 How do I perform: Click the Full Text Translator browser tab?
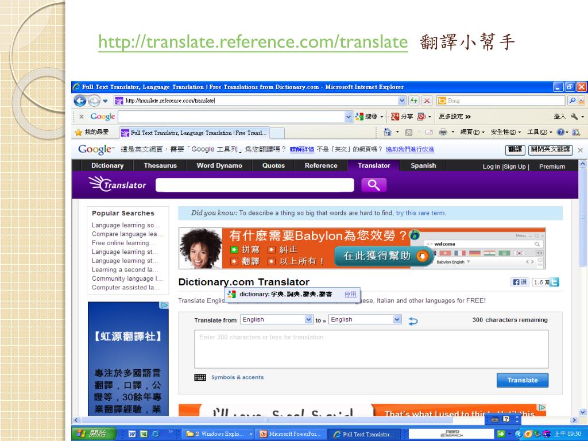[194, 133]
